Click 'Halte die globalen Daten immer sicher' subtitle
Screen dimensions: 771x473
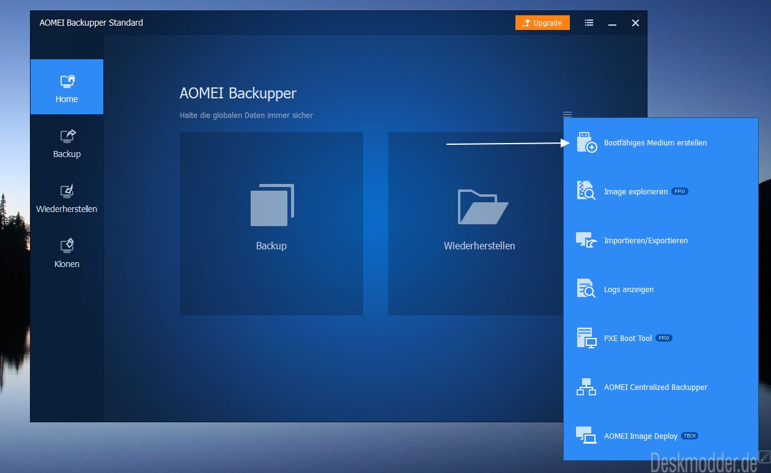click(x=246, y=115)
